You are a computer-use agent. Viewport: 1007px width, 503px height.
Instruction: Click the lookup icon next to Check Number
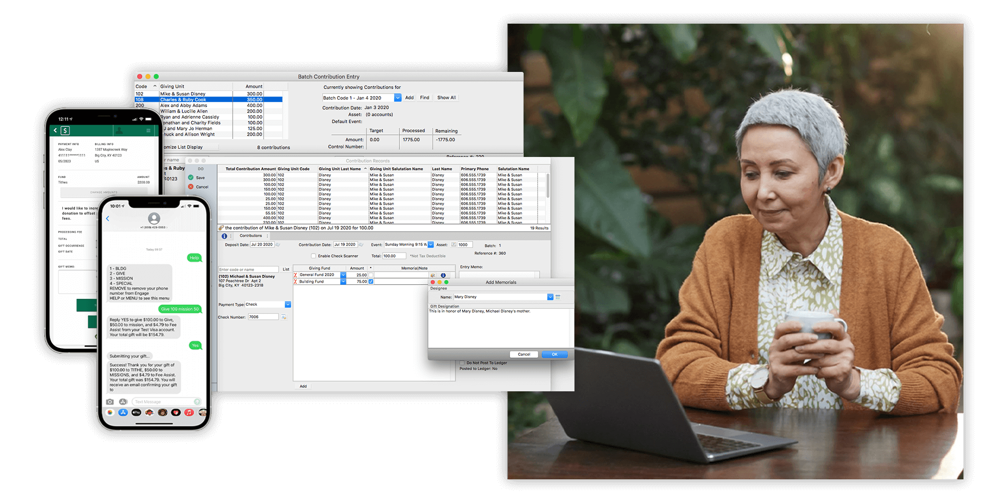[283, 317]
